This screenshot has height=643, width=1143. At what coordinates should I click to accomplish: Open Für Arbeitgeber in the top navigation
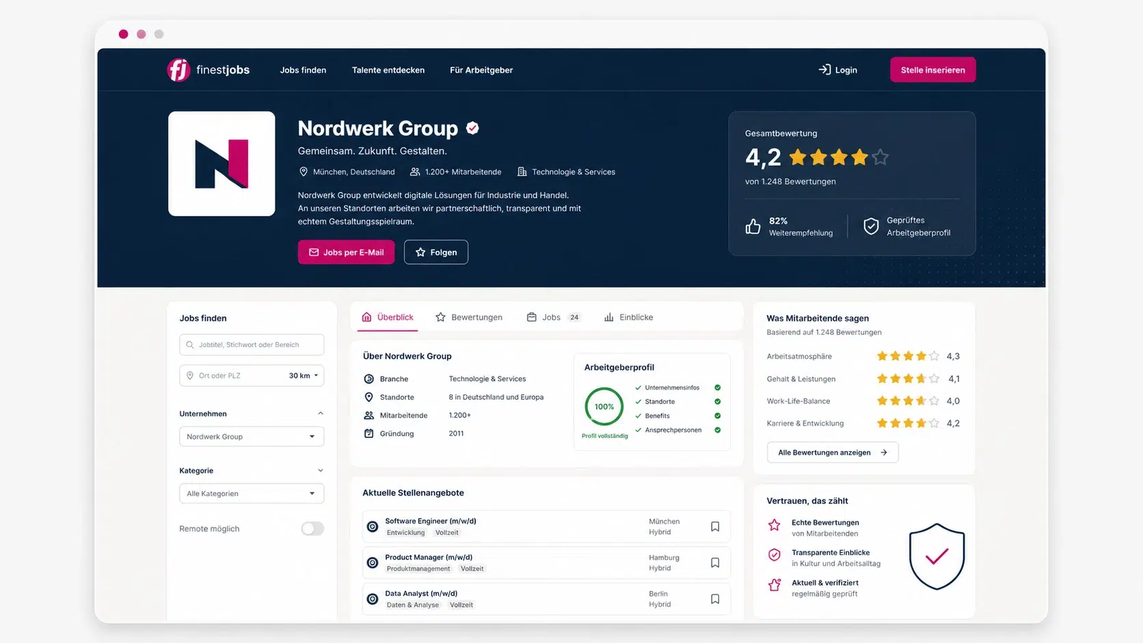481,70
